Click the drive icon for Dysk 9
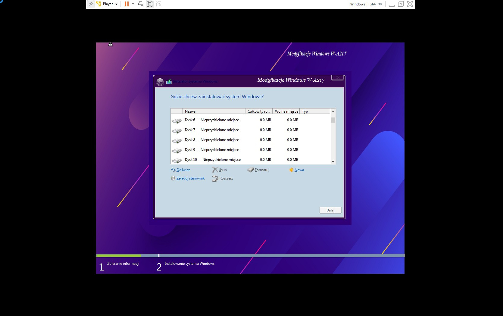The width and height of the screenshot is (503, 316). point(177,151)
